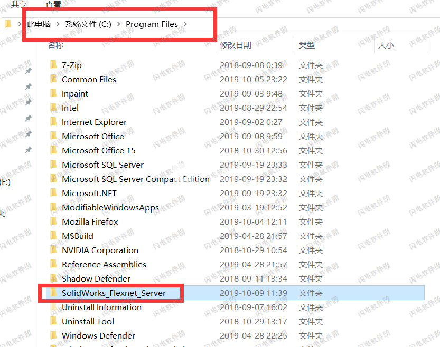The image size is (440, 347).
Task: Select the Inpaint folder icon
Action: pyautogui.click(x=53, y=93)
